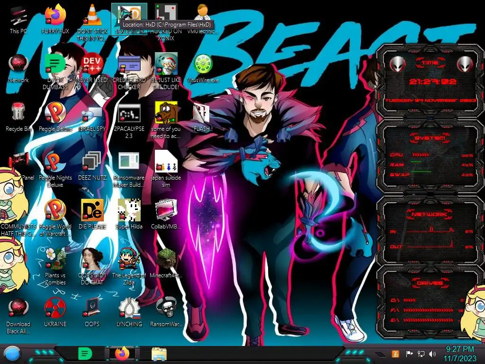Launch the Peggle World of Warcraft shortcut

(x=55, y=218)
